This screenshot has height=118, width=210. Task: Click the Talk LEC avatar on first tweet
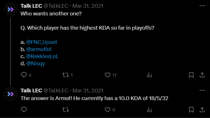click(x=11, y=9)
